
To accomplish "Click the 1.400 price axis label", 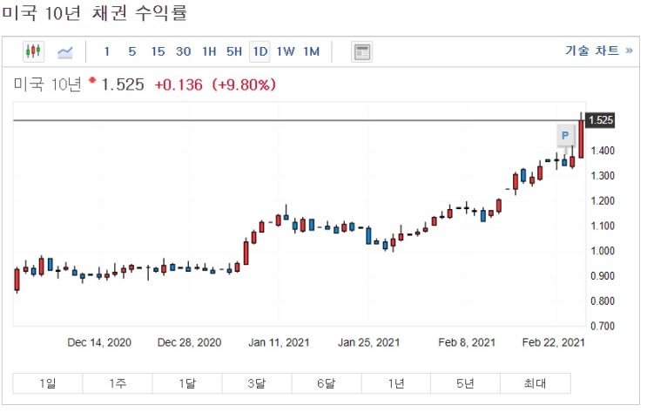I will [x=603, y=151].
